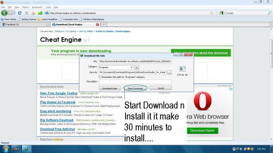Open Most Visited bookmarks toolbar item
273x153 pixels.
(8, 19)
